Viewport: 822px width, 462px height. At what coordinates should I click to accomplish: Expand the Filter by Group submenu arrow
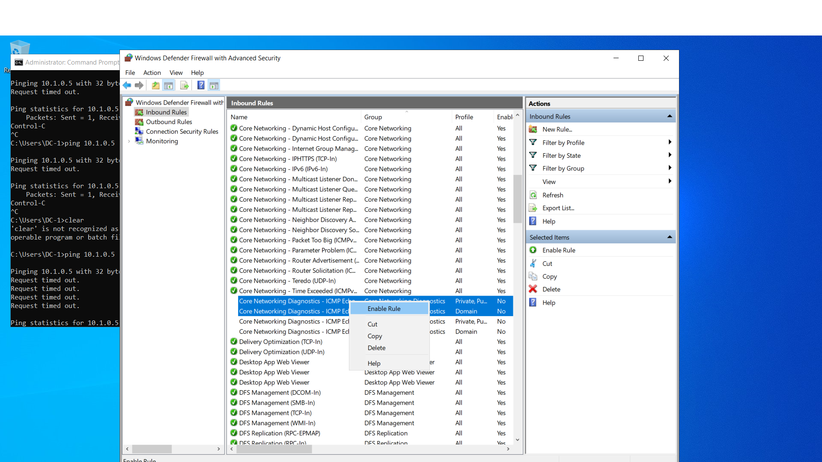[x=670, y=168]
